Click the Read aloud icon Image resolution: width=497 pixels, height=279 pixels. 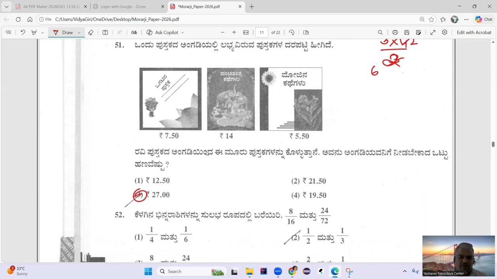pos(120,33)
